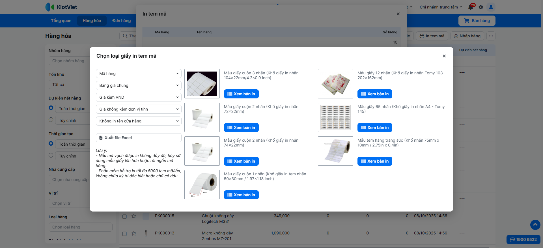Select the 50×30mm single-label roll thumbnail
The width and height of the screenshot is (543, 248).
pyautogui.click(x=202, y=185)
